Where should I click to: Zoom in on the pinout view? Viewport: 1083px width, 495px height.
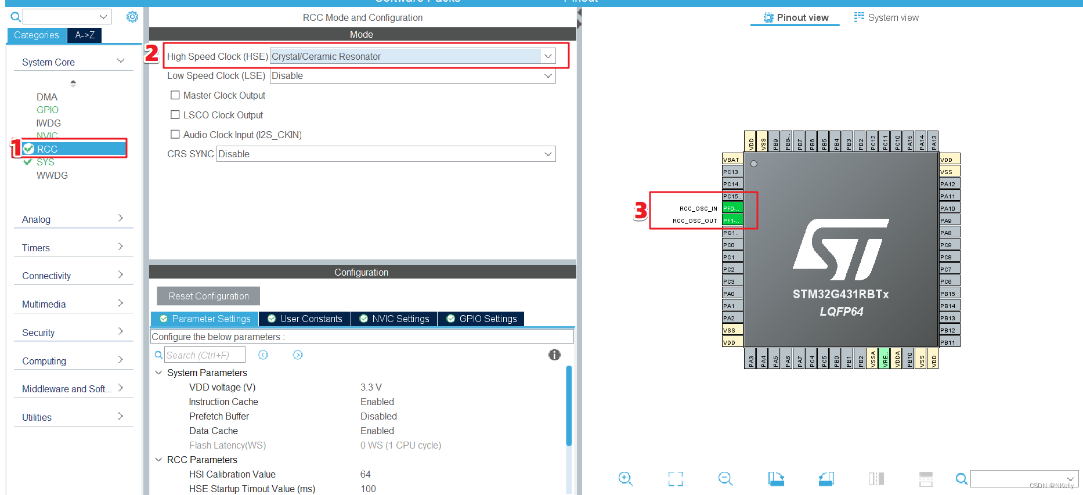pyautogui.click(x=626, y=479)
